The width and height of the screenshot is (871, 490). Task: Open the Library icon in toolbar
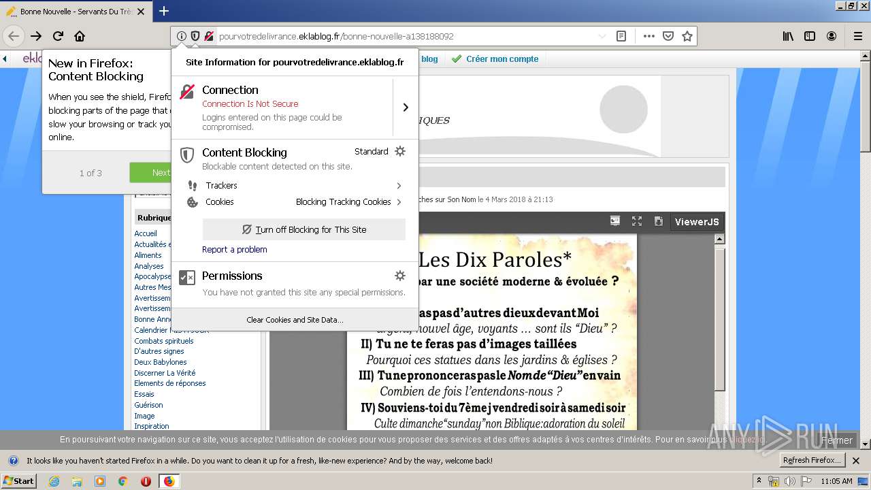point(788,36)
